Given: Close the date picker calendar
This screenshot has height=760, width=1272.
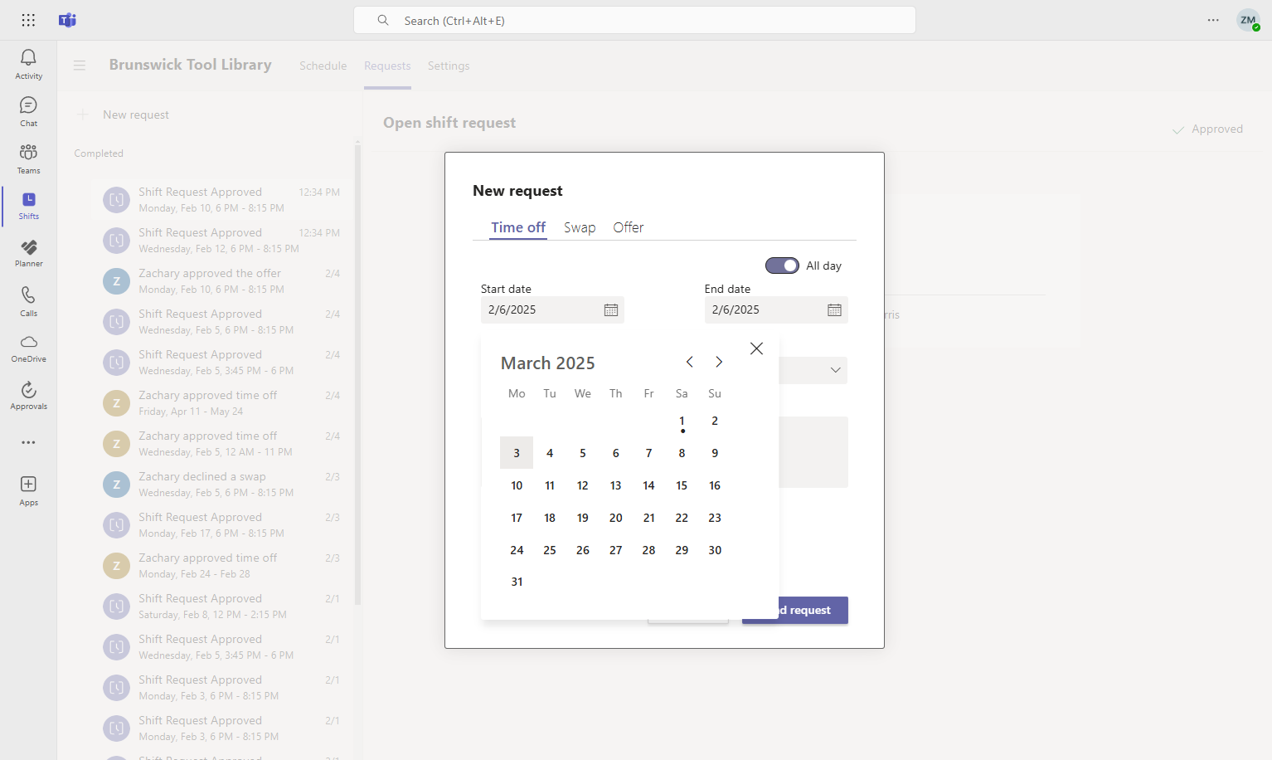Looking at the screenshot, I should point(756,348).
